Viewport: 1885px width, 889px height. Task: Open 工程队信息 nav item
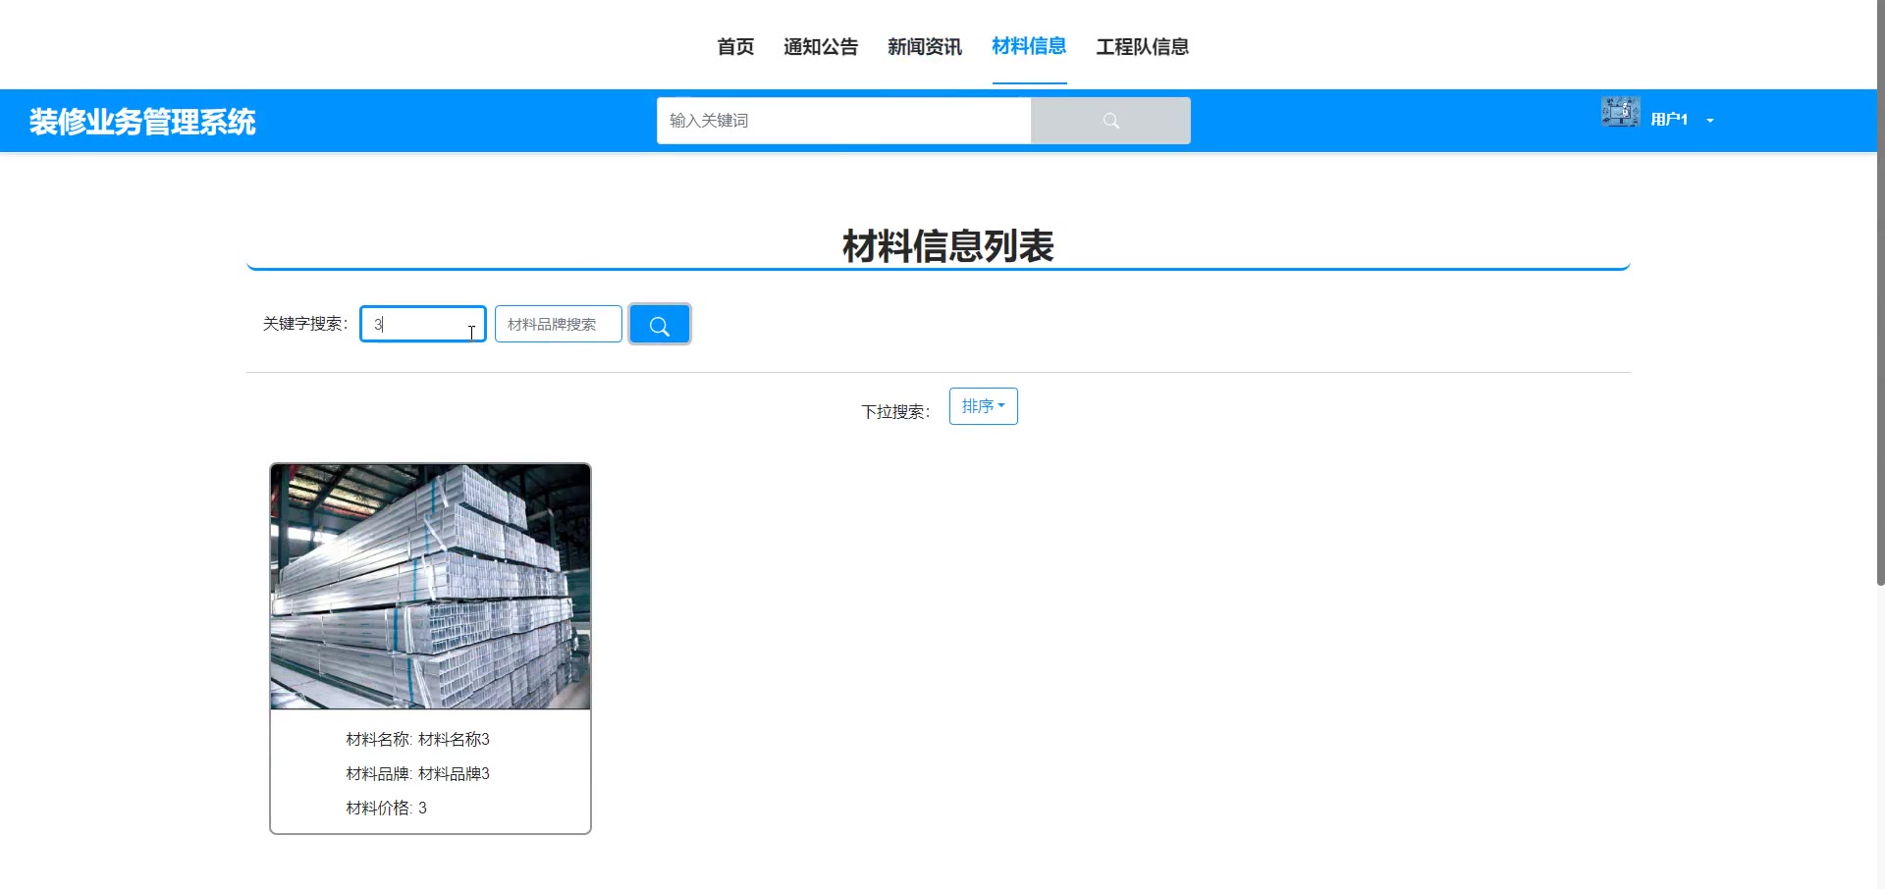[1143, 46]
